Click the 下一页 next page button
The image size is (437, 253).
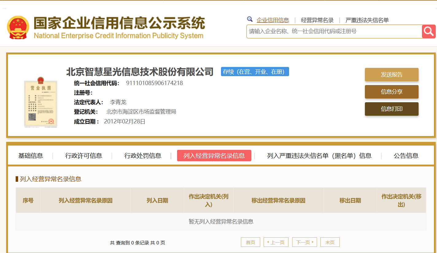304,242
